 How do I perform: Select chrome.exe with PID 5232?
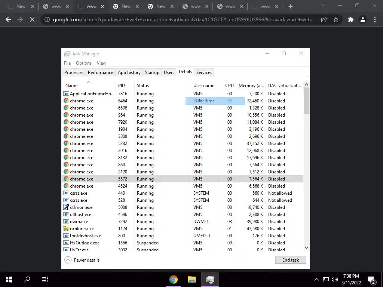pos(183,143)
